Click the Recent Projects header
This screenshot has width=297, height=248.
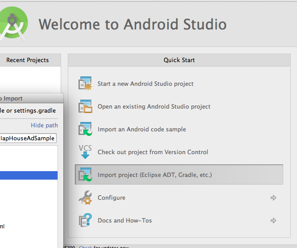pos(30,60)
